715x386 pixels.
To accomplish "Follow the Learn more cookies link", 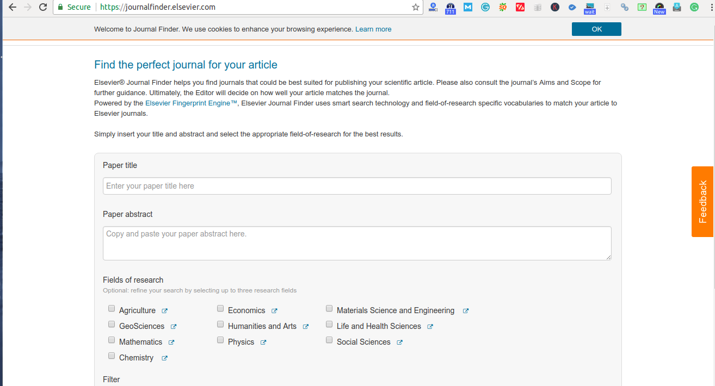I will pyautogui.click(x=373, y=29).
